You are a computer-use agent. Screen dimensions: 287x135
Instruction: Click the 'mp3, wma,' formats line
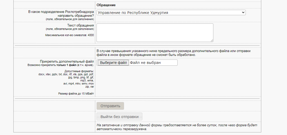pos(87,80)
